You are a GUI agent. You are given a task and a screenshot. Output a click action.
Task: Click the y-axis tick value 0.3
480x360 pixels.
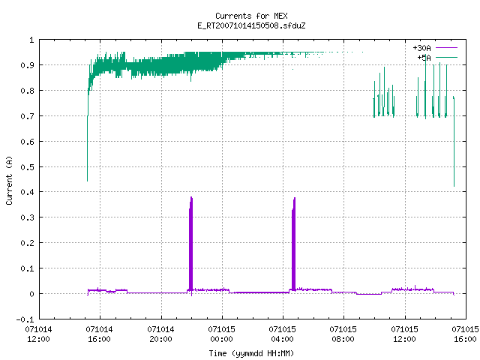coord(27,217)
